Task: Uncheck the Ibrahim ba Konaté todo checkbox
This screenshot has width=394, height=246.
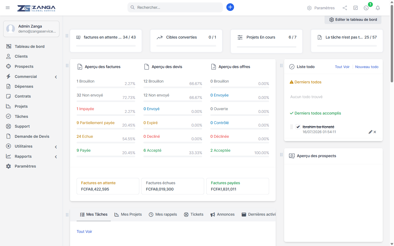Action: (298, 127)
